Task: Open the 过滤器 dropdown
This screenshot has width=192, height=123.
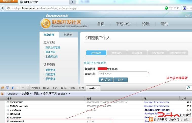Action: pyautogui.click(x=26, y=94)
